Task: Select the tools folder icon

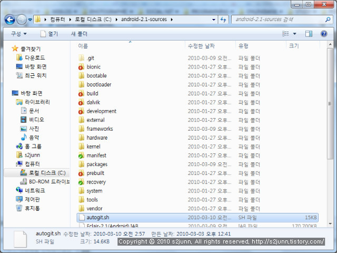Action: 82,200
